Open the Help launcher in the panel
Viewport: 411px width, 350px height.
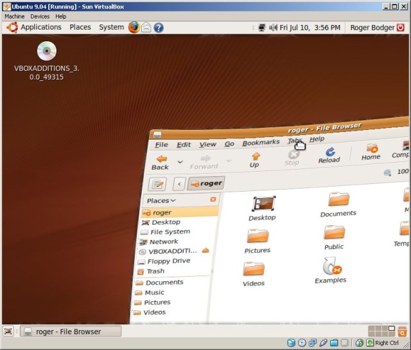click(159, 27)
